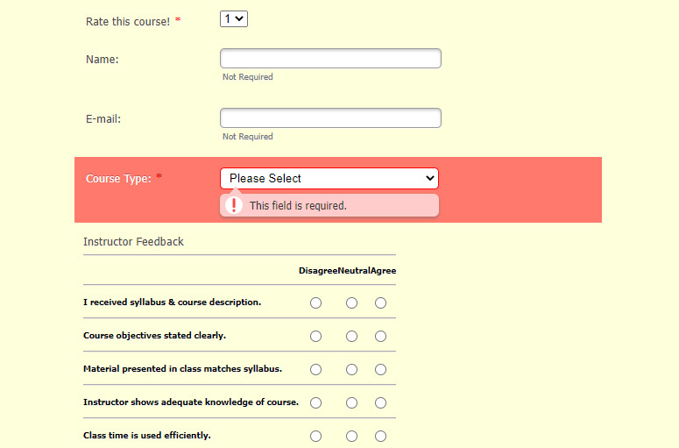Pick Neutral for course objectives stated clearly
Viewport: 679px width, 448px height.
point(351,337)
